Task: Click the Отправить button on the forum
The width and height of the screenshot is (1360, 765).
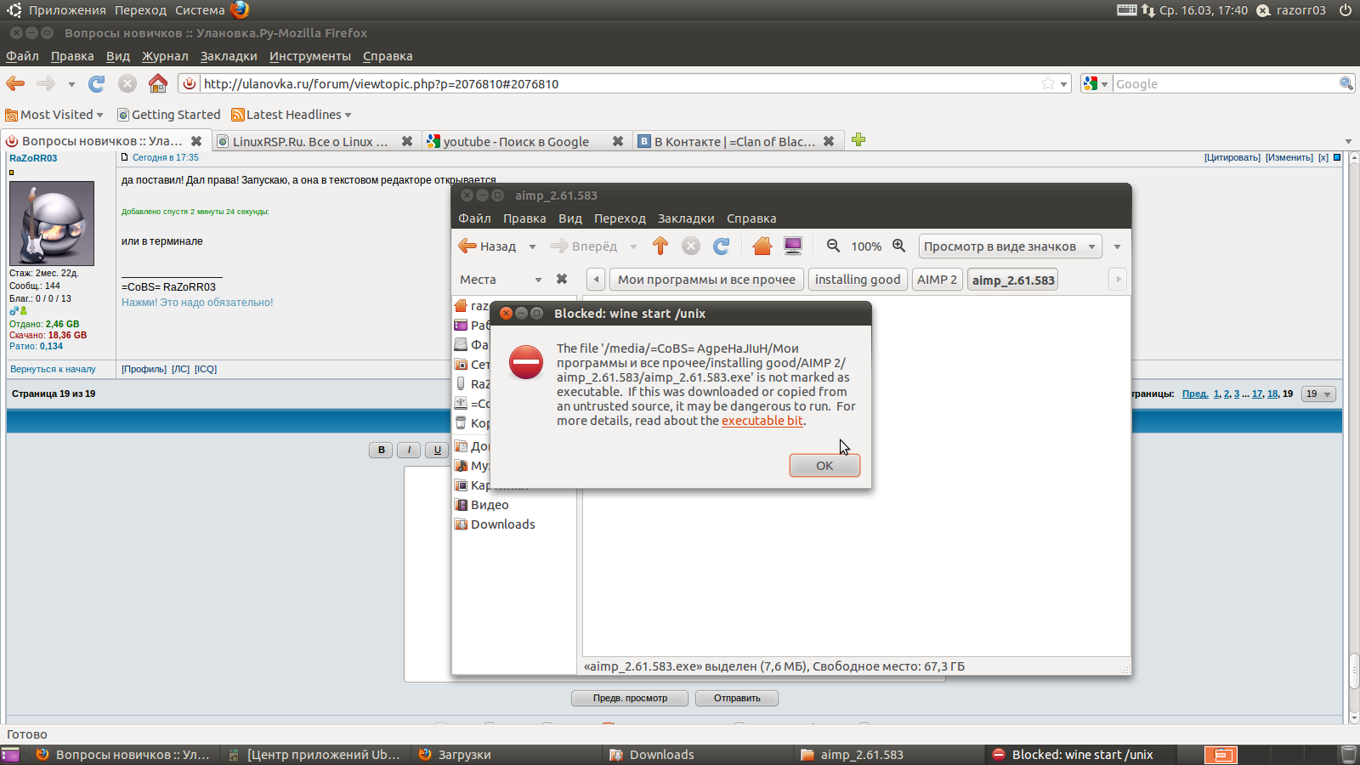Action: 737,699
